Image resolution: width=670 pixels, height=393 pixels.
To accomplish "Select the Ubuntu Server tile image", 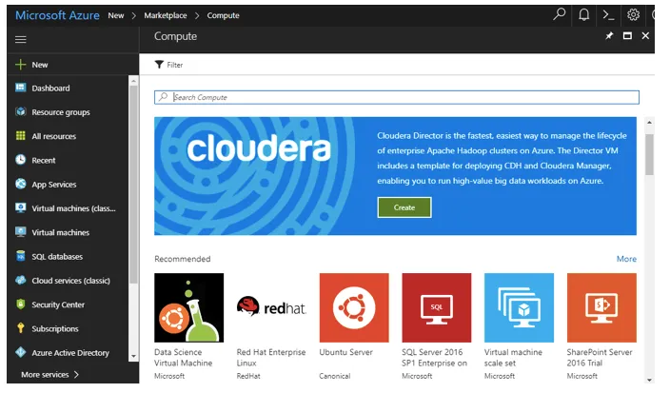I will [x=354, y=307].
